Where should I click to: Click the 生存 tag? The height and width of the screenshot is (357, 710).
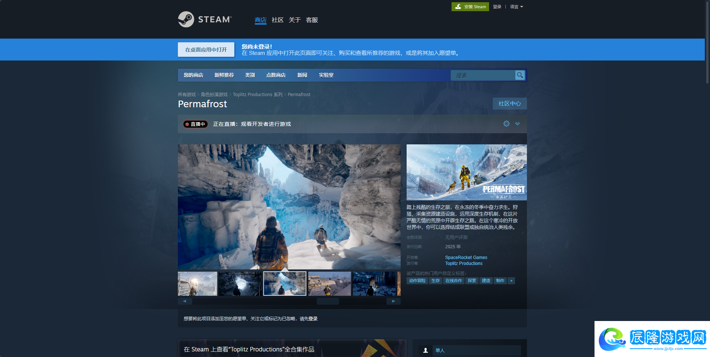pyautogui.click(x=436, y=281)
